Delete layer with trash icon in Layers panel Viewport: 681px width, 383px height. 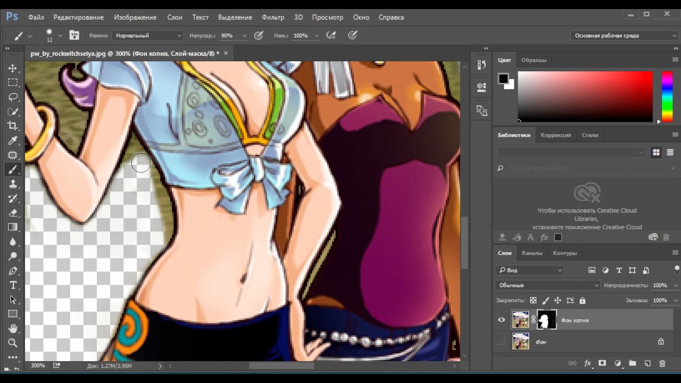click(x=662, y=363)
